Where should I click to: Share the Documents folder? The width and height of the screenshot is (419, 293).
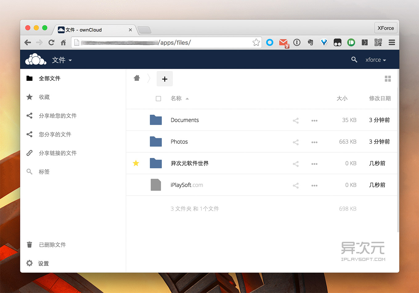pyautogui.click(x=295, y=121)
